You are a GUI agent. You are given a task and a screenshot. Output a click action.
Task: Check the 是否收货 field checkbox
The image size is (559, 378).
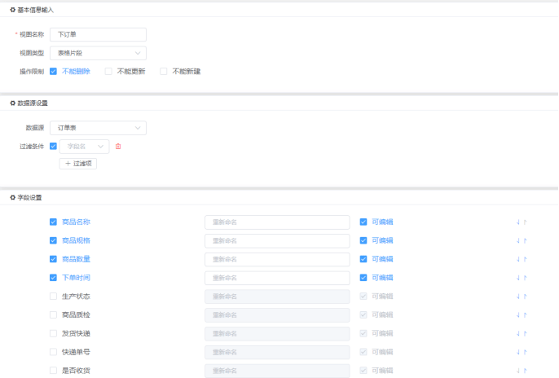[x=53, y=370]
